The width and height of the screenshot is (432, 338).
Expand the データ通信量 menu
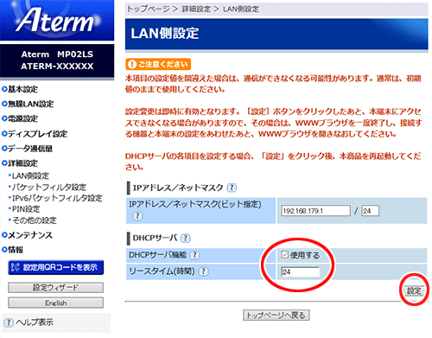pyautogui.click(x=28, y=149)
